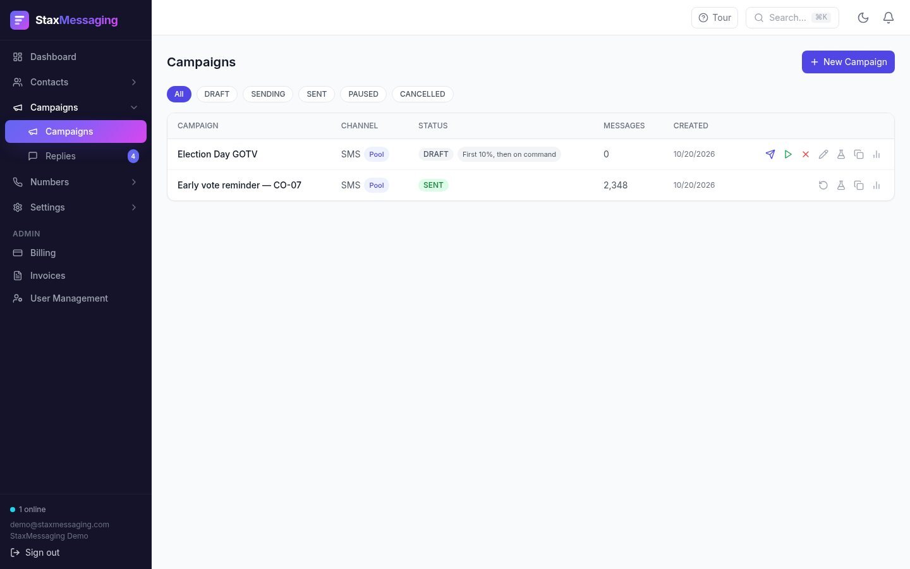Click the '1 online' status indicator
The image size is (910, 569).
point(28,510)
